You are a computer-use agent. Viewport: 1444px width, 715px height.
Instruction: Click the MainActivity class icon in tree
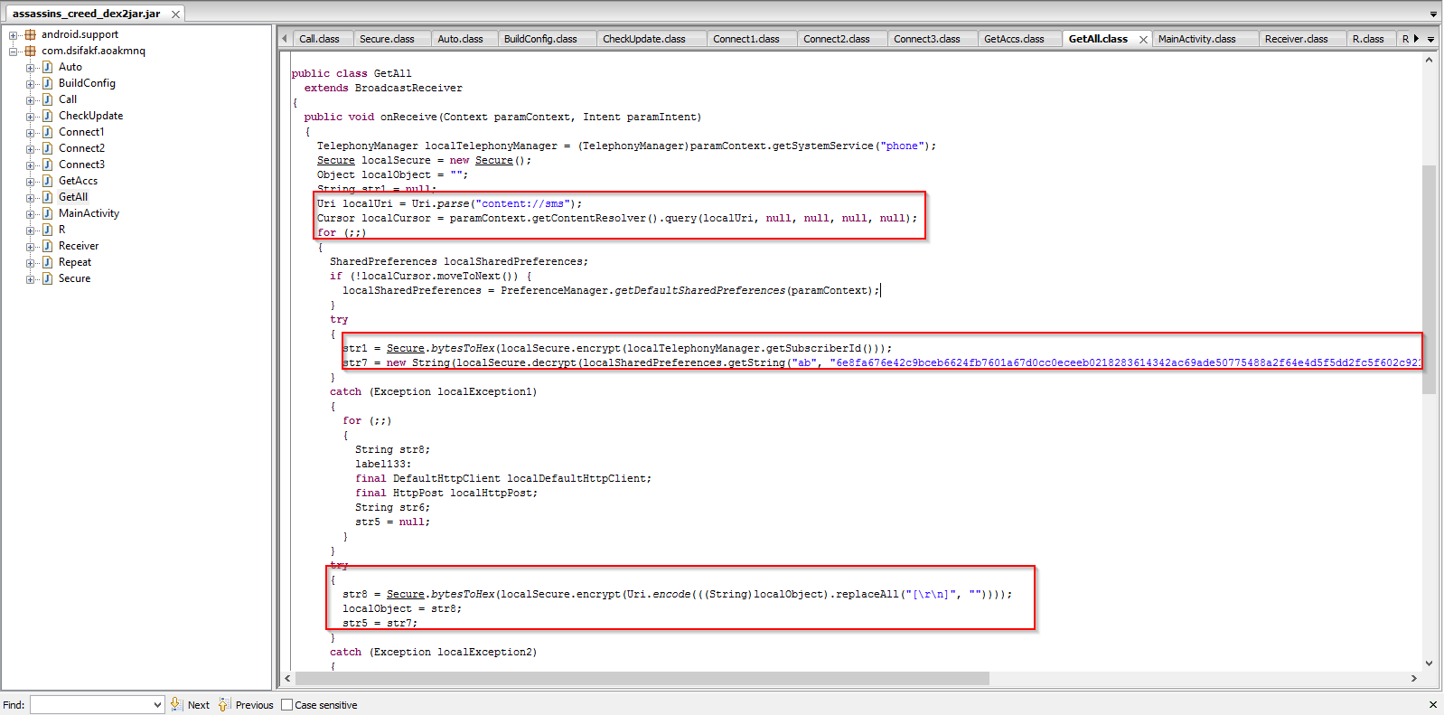click(x=47, y=213)
